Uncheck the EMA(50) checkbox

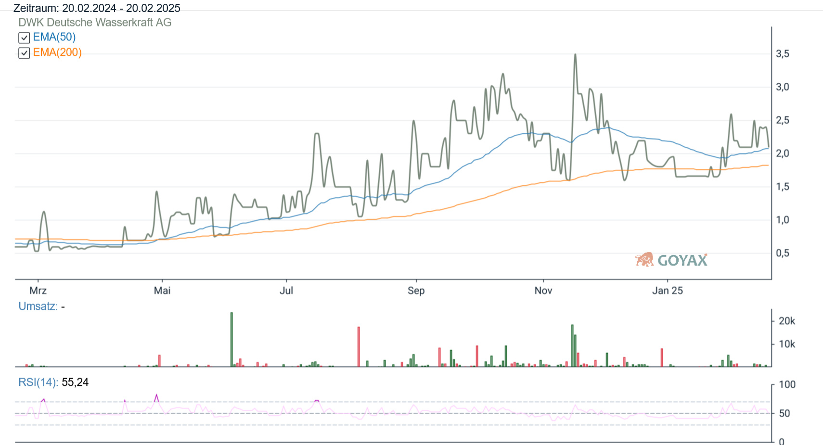[x=24, y=38]
